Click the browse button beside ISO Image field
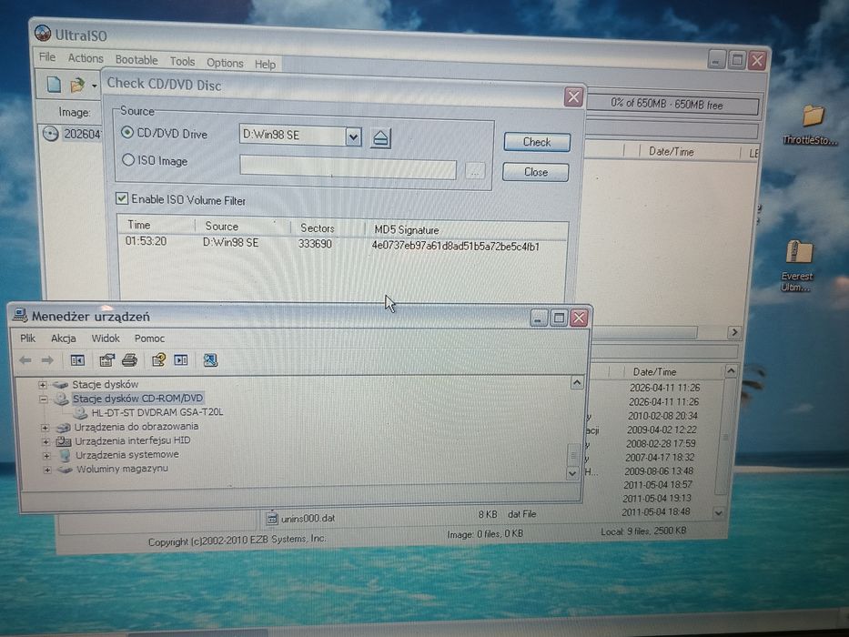 (475, 171)
